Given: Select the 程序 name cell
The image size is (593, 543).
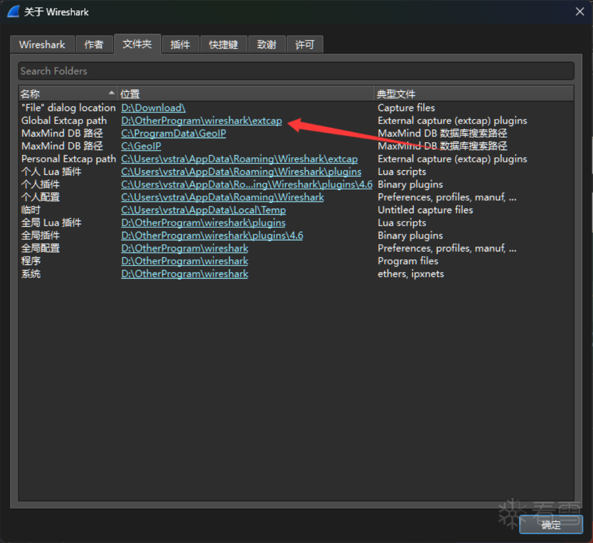Looking at the screenshot, I should pos(30,261).
